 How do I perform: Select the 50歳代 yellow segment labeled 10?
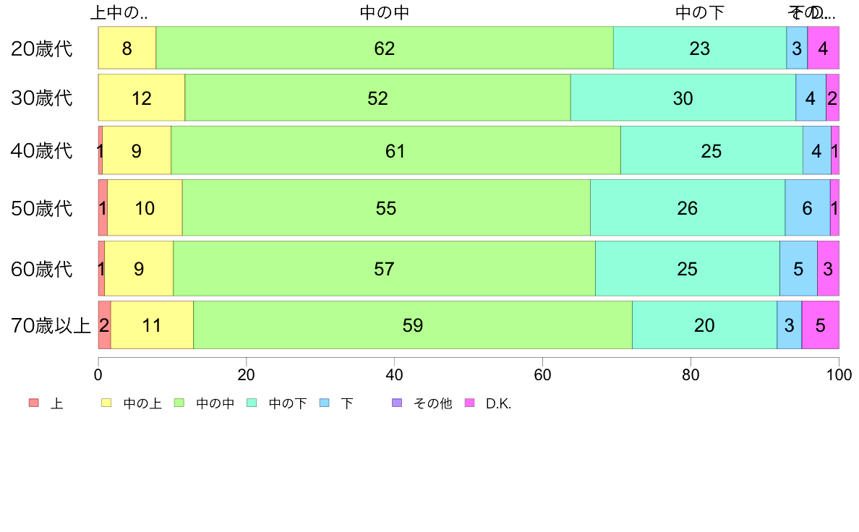click(145, 207)
